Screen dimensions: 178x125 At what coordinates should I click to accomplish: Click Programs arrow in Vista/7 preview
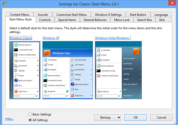click(x=120, y=91)
